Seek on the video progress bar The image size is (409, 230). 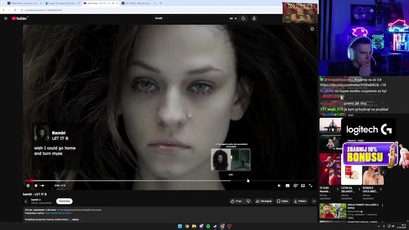point(170,181)
